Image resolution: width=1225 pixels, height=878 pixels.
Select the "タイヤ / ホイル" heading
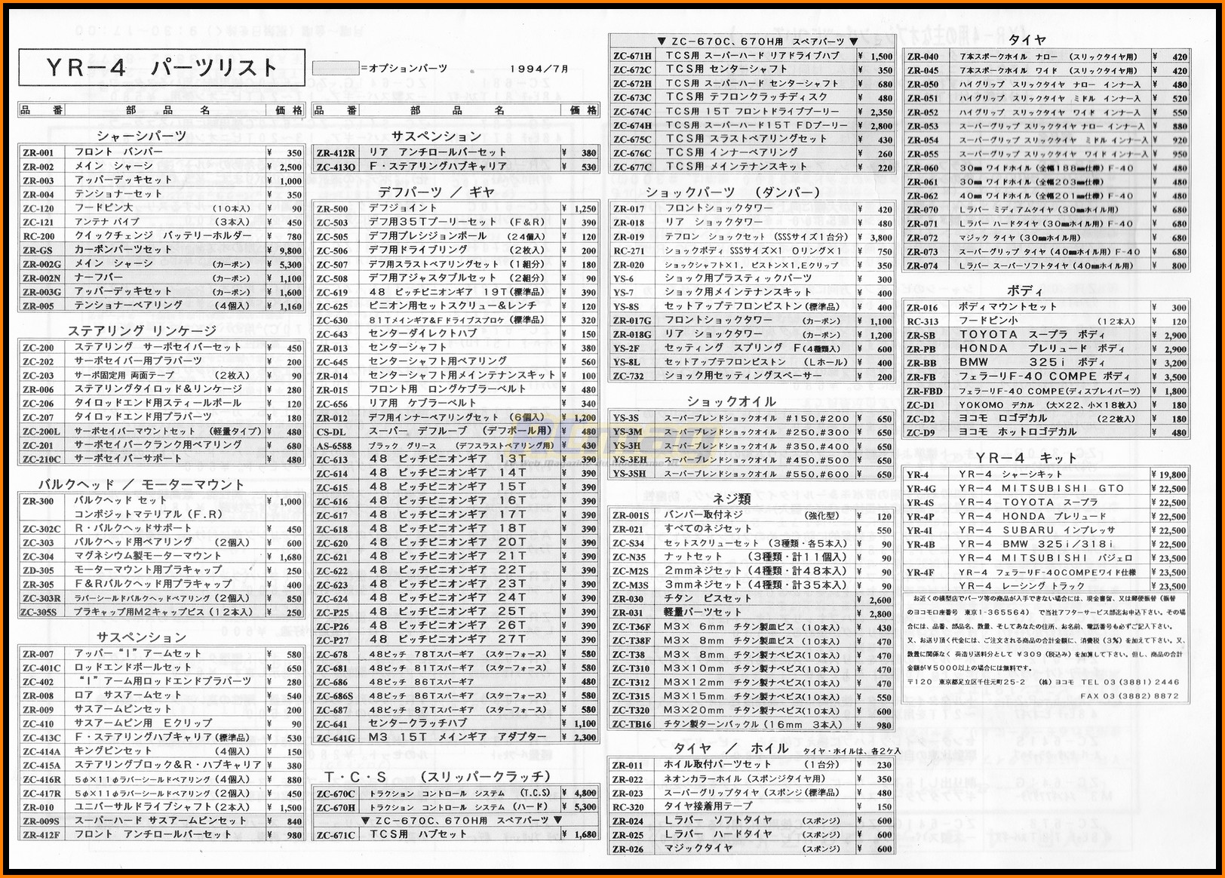pos(732,748)
